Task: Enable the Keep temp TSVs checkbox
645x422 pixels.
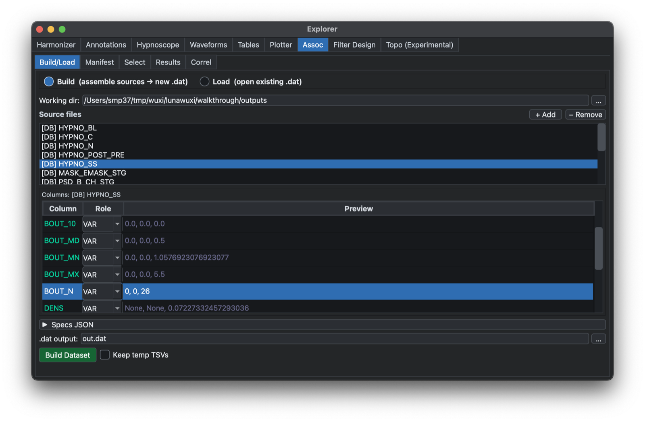Action: (105, 355)
